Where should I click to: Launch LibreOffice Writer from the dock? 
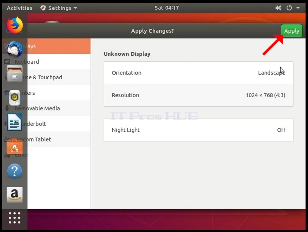(14, 122)
